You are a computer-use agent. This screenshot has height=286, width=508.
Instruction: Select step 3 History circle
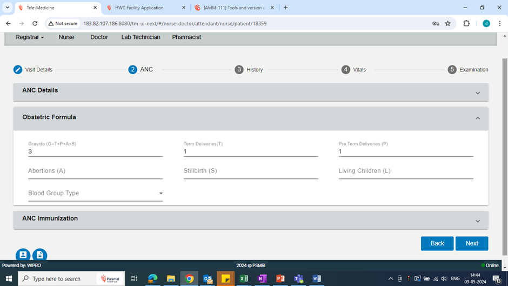pyautogui.click(x=239, y=69)
